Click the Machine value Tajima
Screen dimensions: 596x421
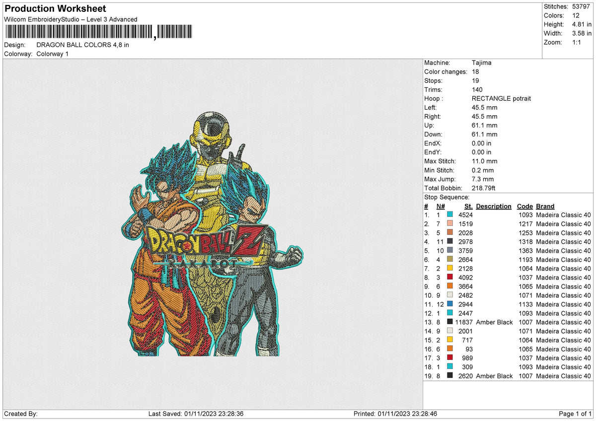(x=482, y=63)
